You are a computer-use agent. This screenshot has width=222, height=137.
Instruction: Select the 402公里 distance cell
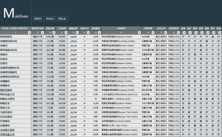(x=50, y=50)
